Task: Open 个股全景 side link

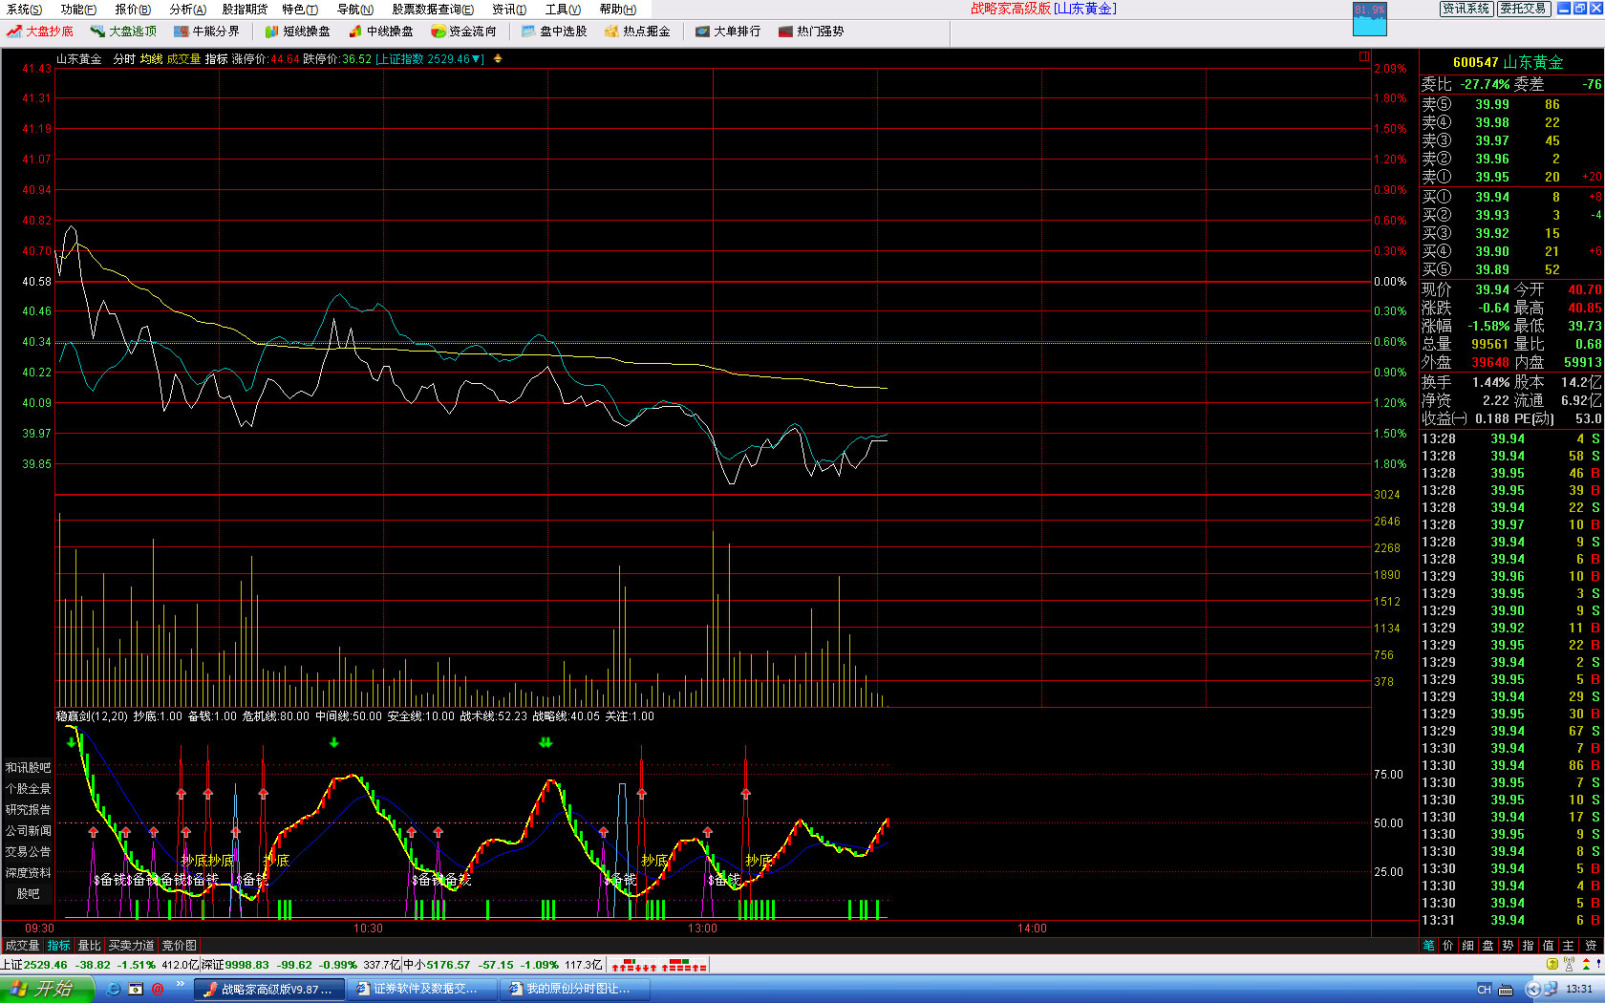Action: coord(29,789)
